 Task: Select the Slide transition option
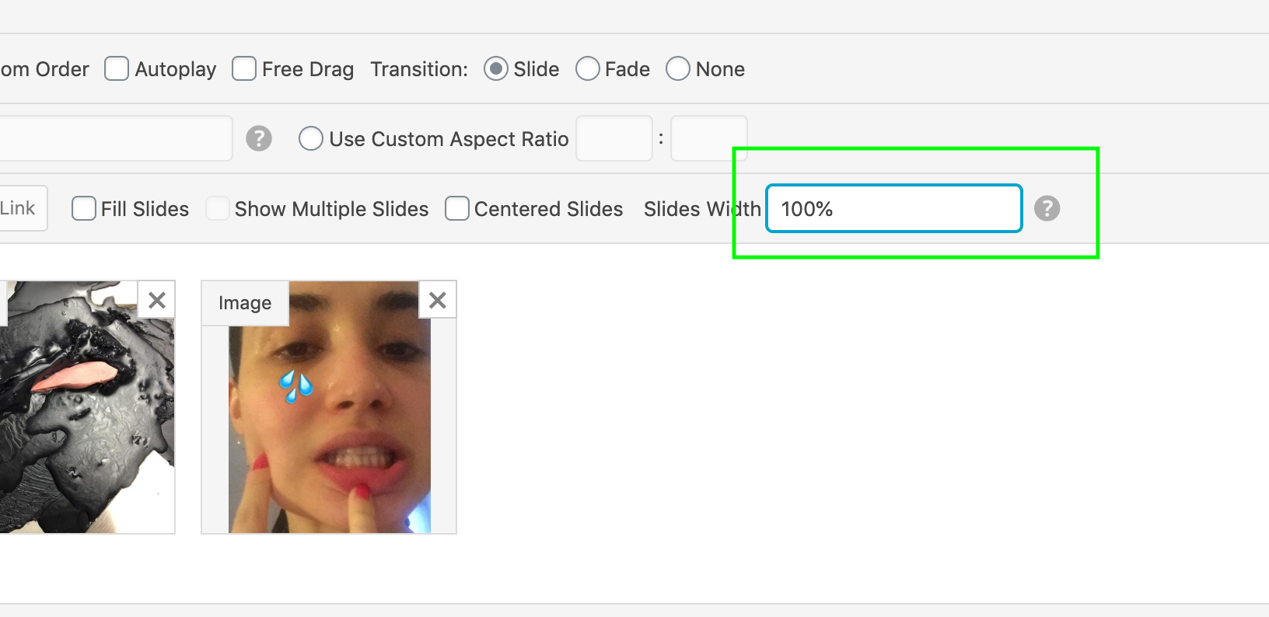click(496, 69)
